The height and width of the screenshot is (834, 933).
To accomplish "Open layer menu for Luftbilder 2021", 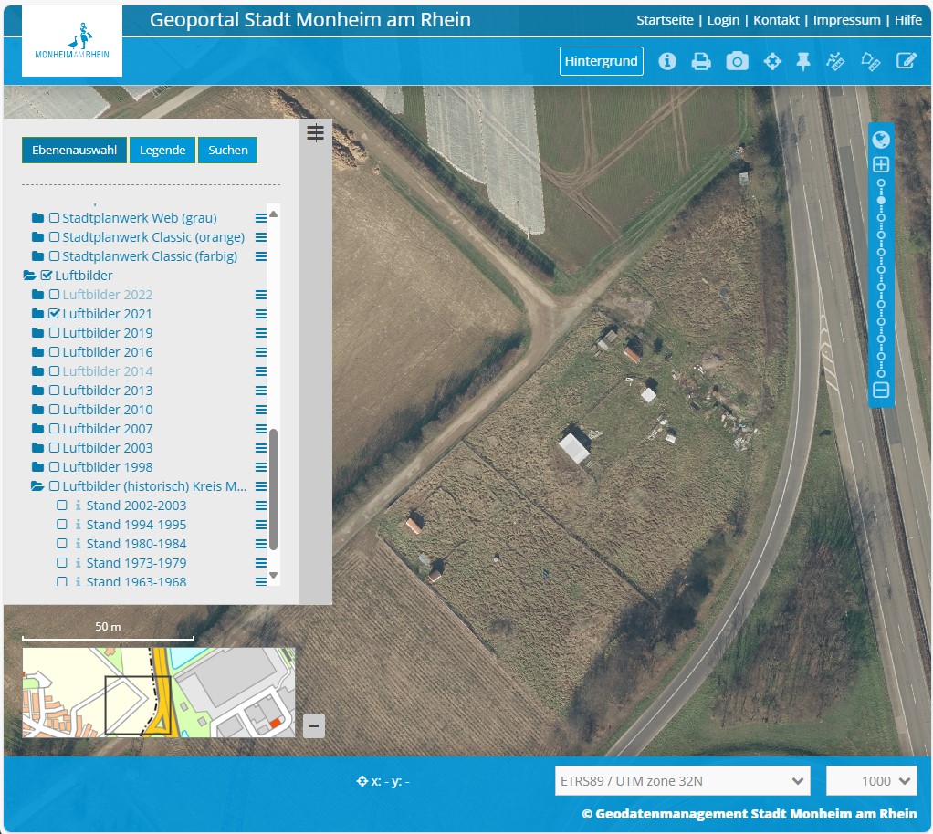I will point(260,314).
